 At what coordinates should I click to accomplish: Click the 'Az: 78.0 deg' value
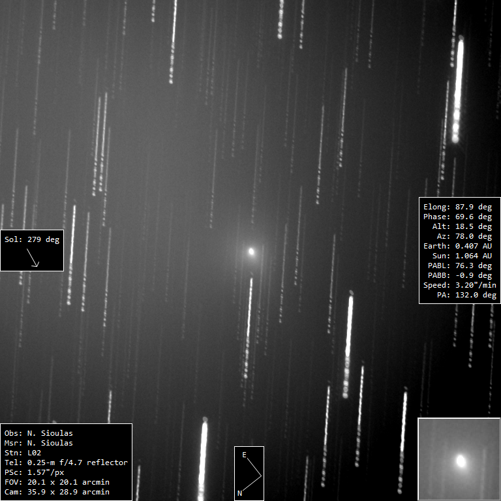464,236
